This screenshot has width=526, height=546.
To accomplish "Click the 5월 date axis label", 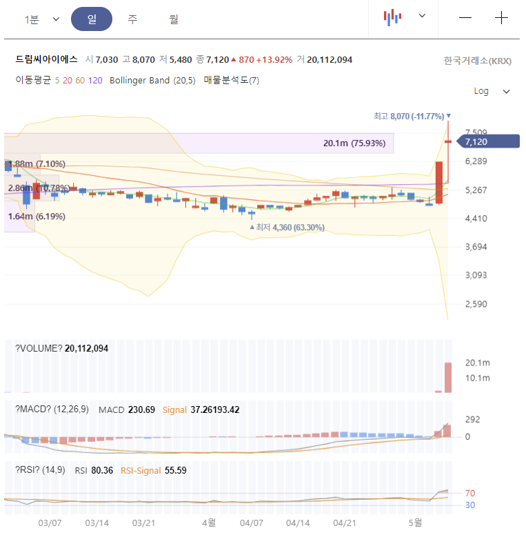I will coord(415,523).
